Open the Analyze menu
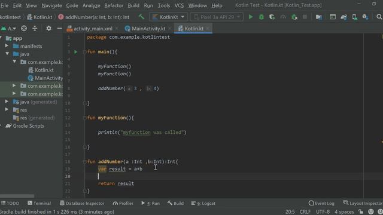Image resolution: width=383 pixels, height=215 pixels. (x=91, y=5)
